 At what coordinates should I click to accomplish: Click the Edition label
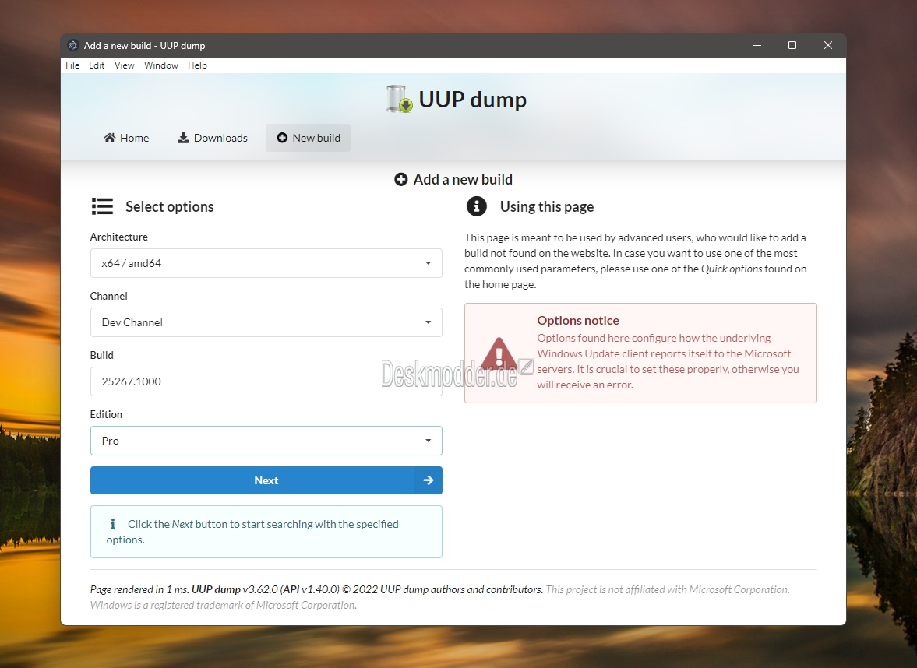pyautogui.click(x=106, y=414)
